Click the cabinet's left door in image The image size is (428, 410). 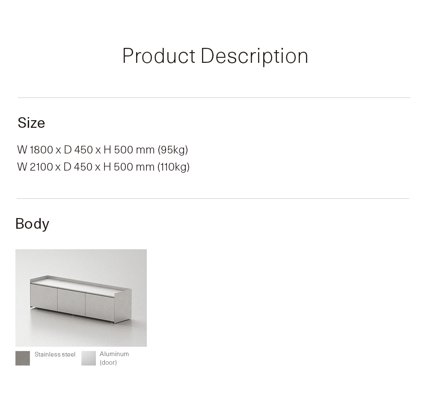point(43,297)
